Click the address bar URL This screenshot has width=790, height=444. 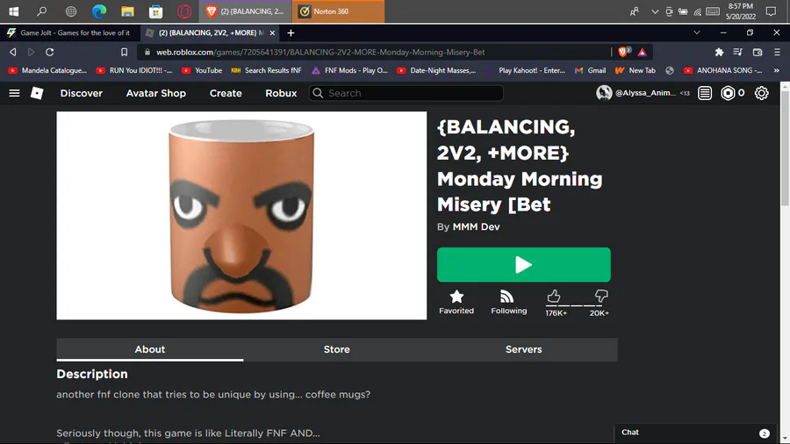tap(320, 53)
